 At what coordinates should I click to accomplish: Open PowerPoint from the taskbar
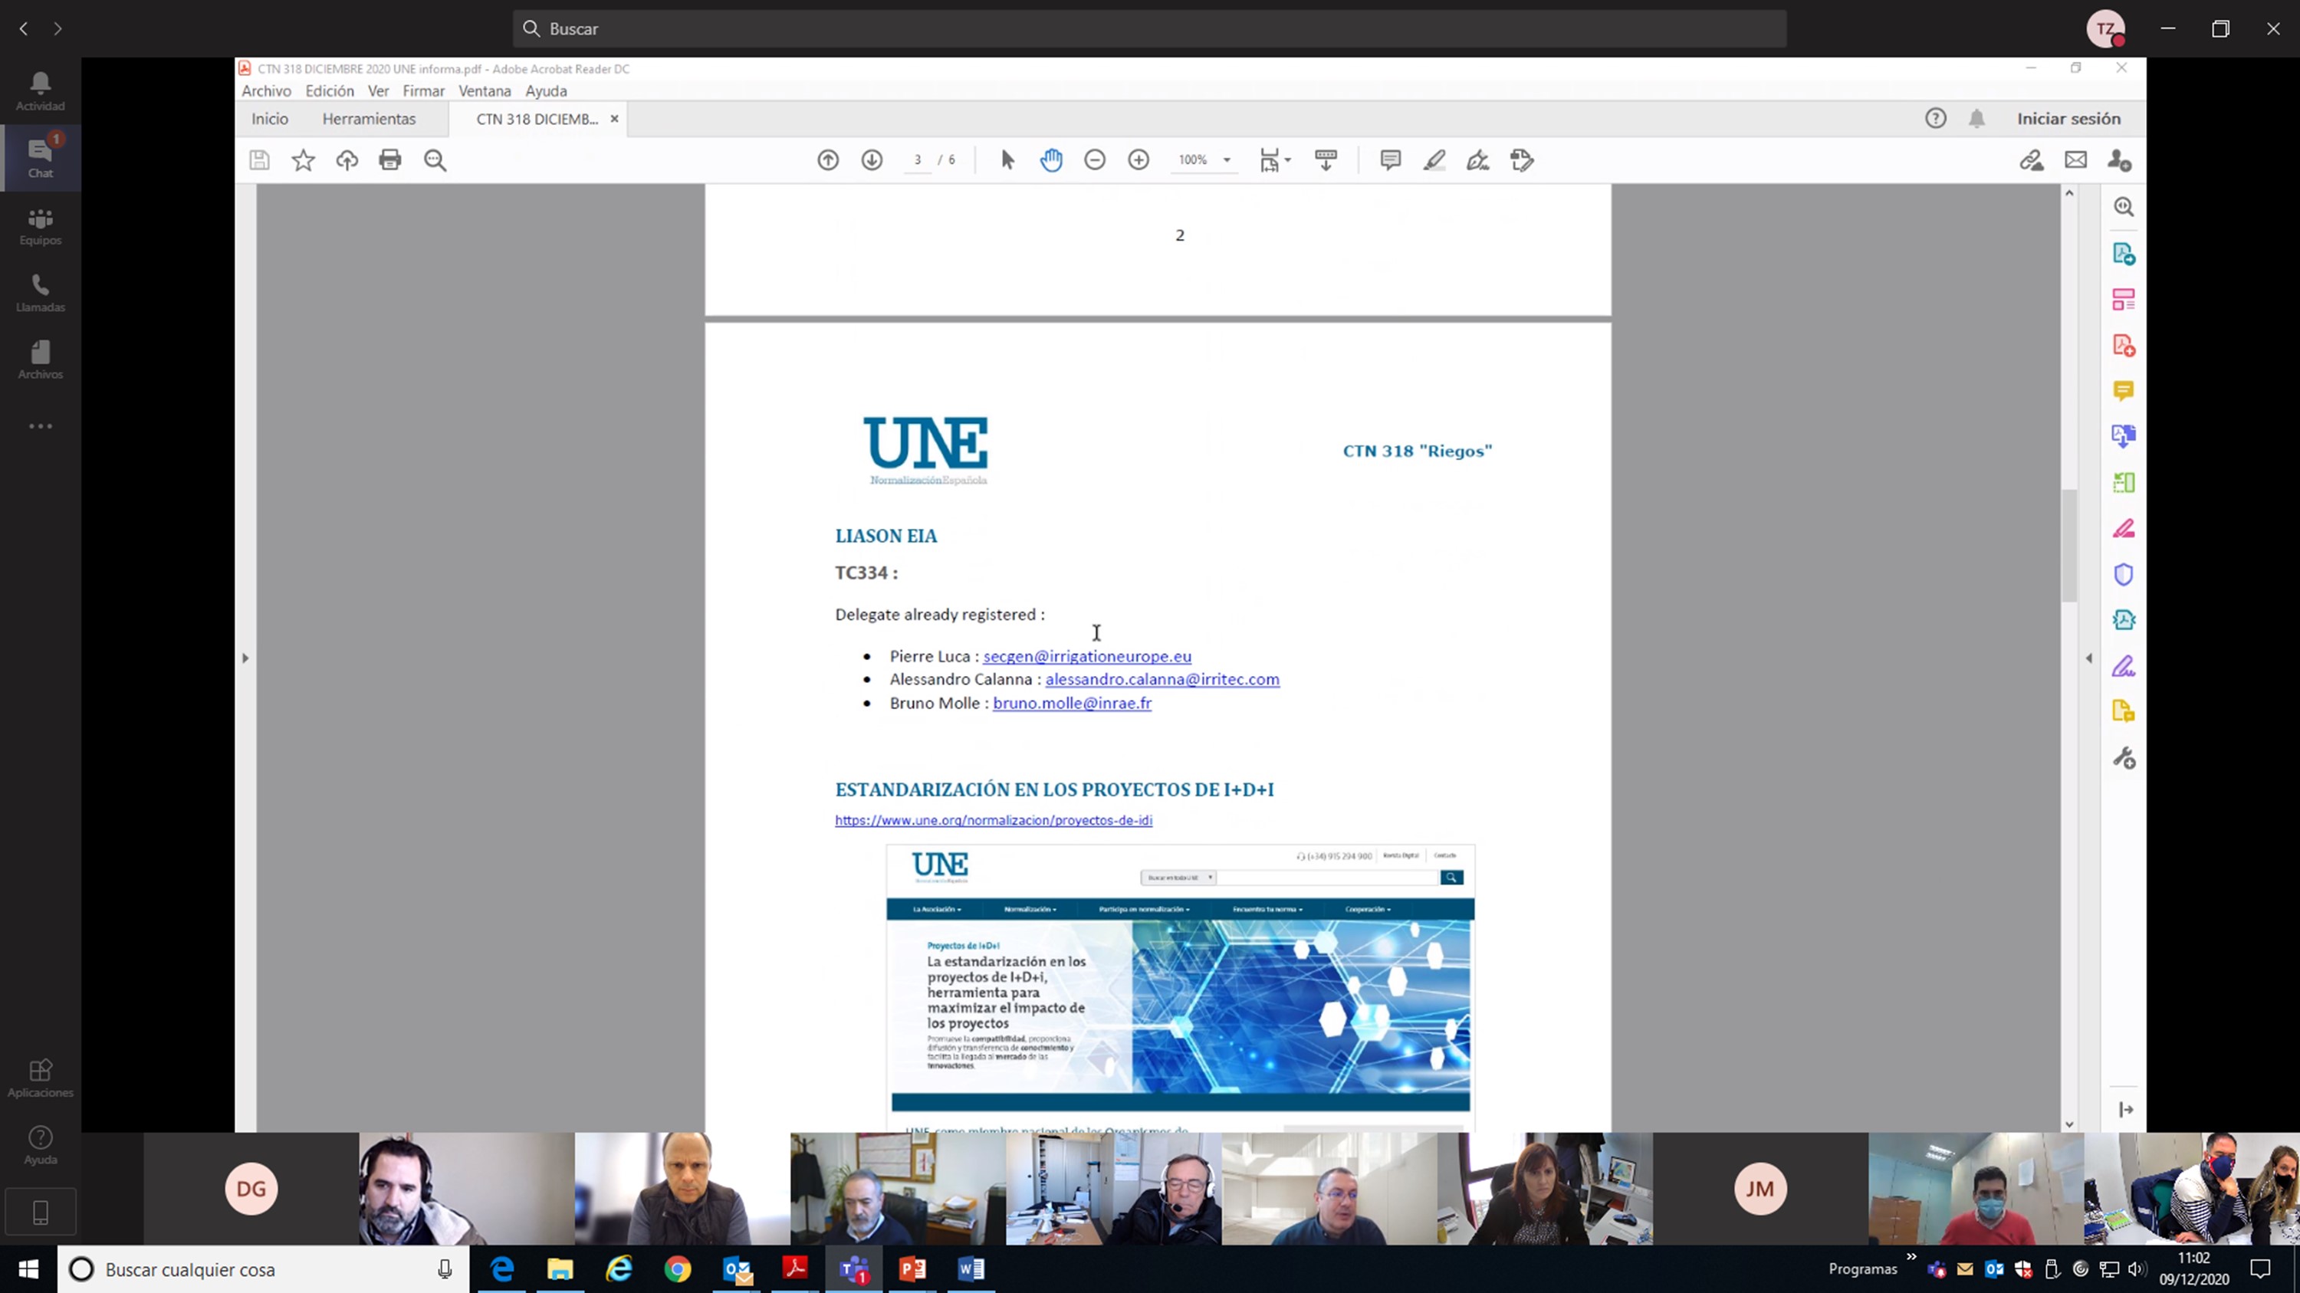[912, 1269]
